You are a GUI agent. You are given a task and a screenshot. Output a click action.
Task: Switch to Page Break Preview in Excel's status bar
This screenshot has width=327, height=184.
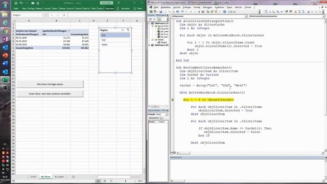111,181
